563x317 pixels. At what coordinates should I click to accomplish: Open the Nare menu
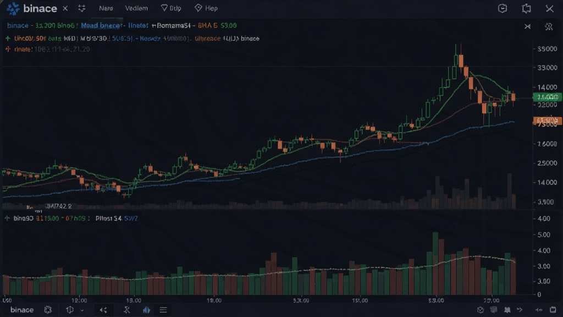[106, 8]
